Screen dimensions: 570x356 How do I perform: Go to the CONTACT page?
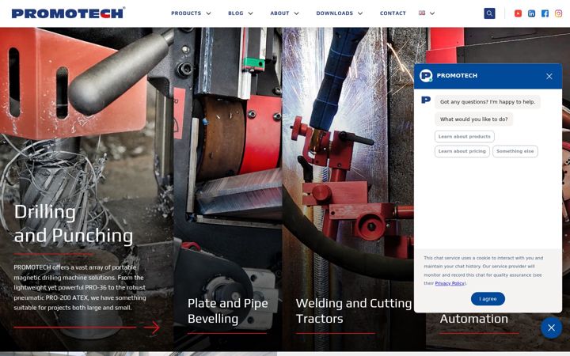(393, 13)
